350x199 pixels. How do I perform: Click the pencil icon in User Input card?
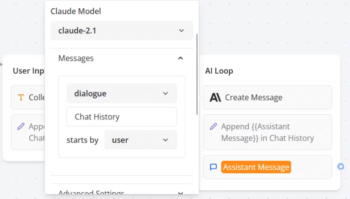pos(21,126)
